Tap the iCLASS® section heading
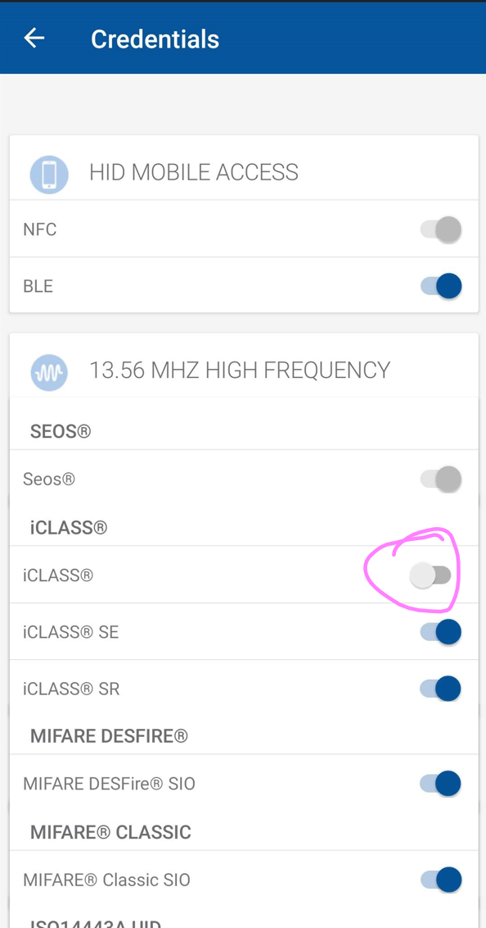486x928 pixels. point(69,527)
